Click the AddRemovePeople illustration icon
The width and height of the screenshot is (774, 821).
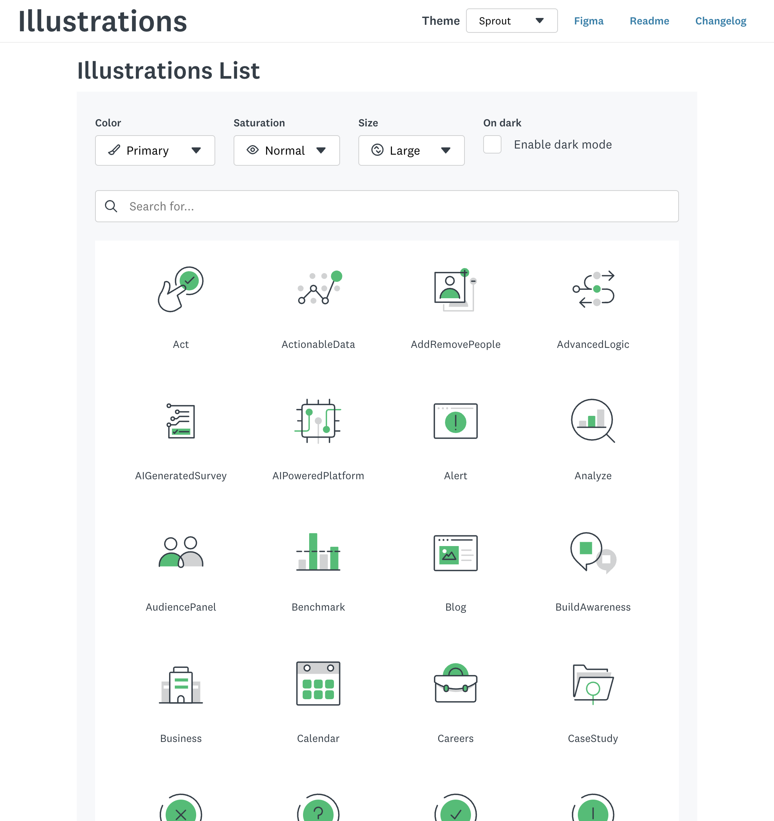[x=455, y=289]
